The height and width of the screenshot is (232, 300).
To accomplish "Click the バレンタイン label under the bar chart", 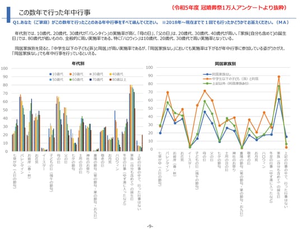I will click(x=22, y=164).
